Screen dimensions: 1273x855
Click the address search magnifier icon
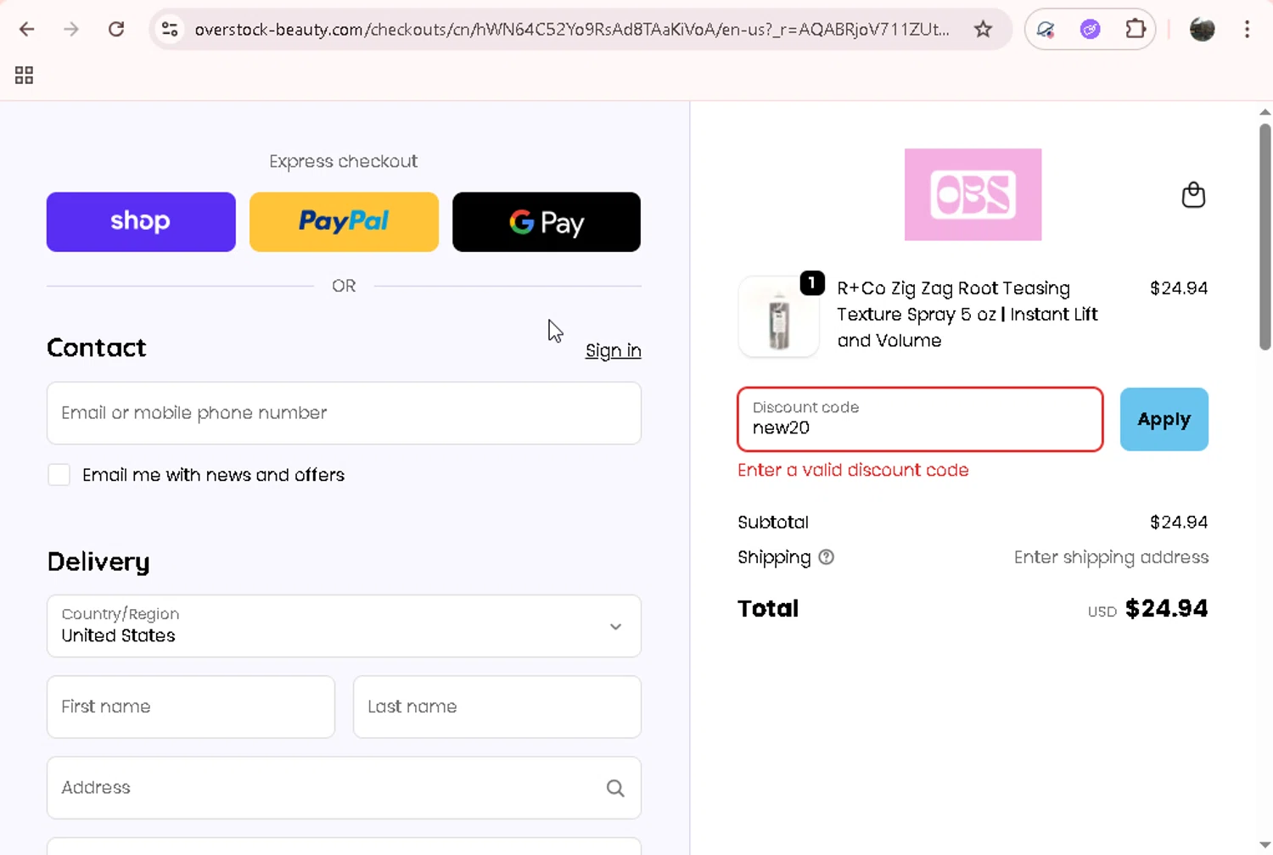(x=615, y=788)
